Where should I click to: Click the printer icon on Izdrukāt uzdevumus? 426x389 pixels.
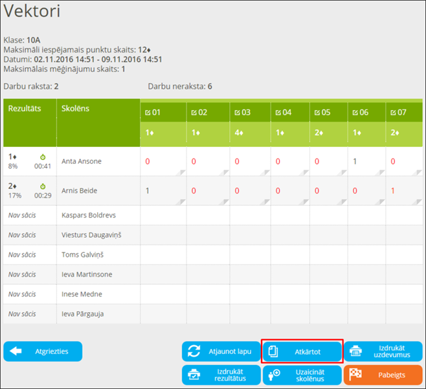point(355,351)
